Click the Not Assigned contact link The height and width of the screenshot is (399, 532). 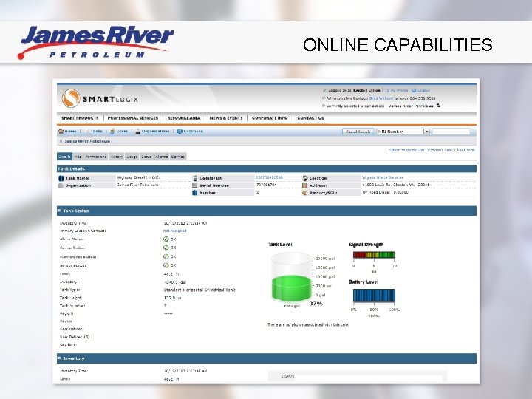174,231
